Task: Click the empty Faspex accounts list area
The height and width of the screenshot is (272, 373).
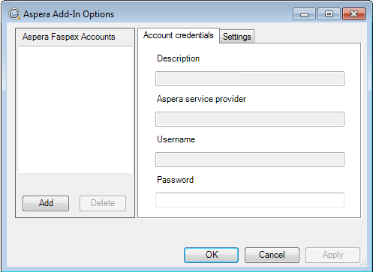Action: click(x=75, y=109)
